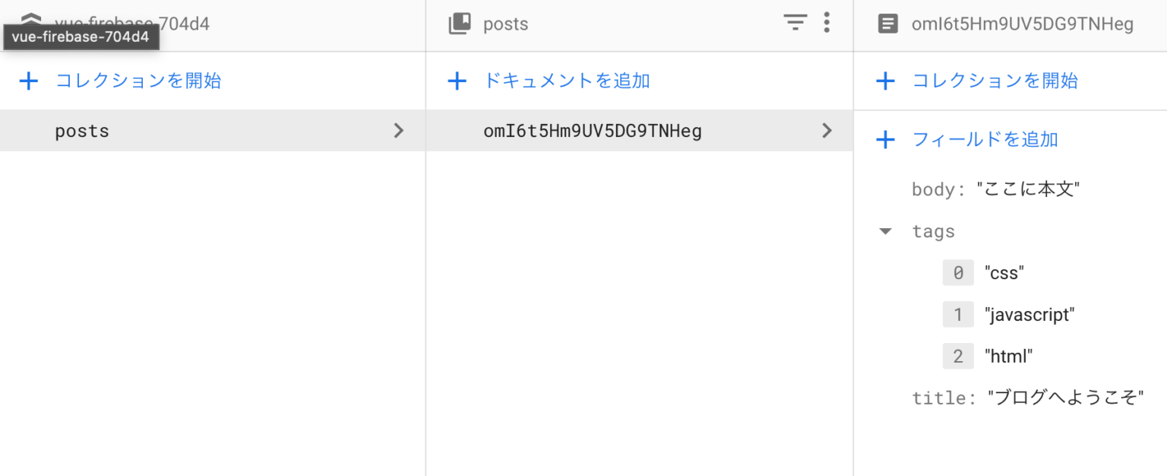This screenshot has width=1167, height=476.
Task: Click the document icon beside omI6t5Hm9UV5DG9TNHeg
Action: [x=887, y=24]
